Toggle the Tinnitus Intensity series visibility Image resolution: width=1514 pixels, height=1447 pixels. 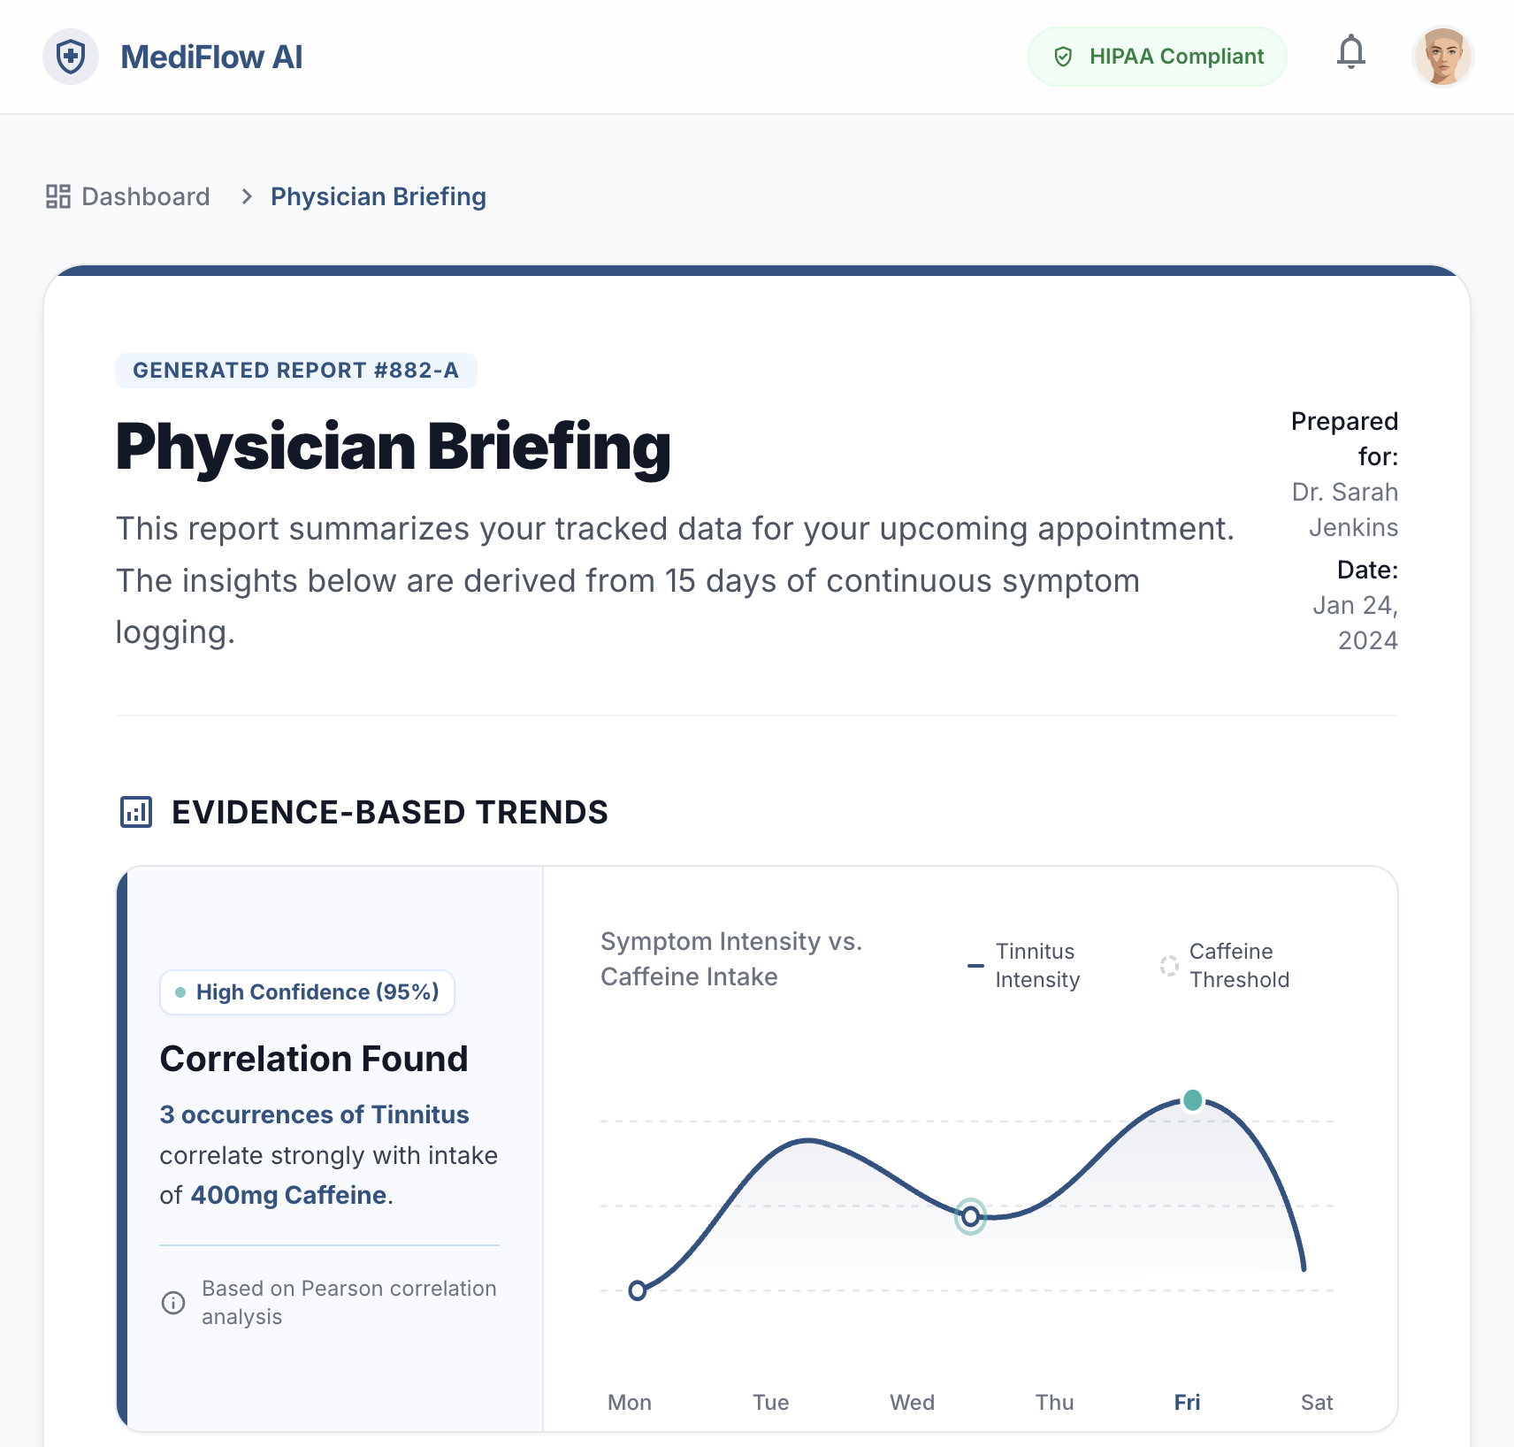pyautogui.click(x=1036, y=965)
